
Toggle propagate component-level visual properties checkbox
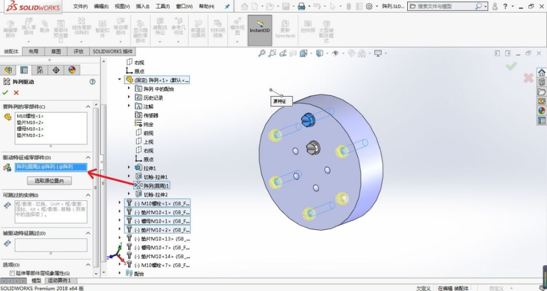pos(12,273)
